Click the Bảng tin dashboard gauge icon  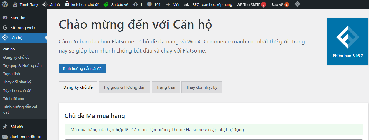tap(5, 18)
